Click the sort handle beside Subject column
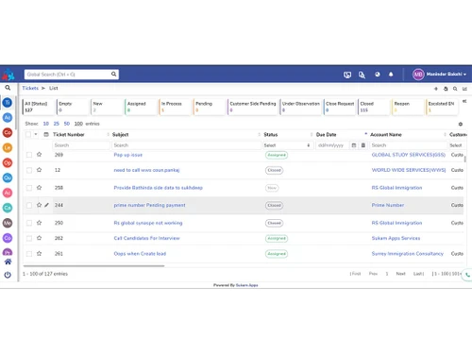Viewport: 472px width, 354px height. click(260, 134)
